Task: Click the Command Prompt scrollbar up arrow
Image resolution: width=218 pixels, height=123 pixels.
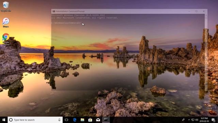Action: [206, 15]
